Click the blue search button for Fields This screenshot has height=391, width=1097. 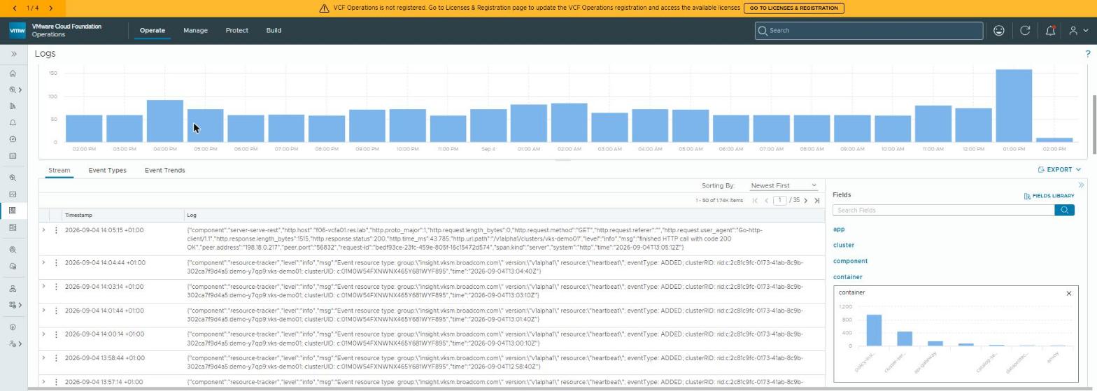pyautogui.click(x=1064, y=210)
